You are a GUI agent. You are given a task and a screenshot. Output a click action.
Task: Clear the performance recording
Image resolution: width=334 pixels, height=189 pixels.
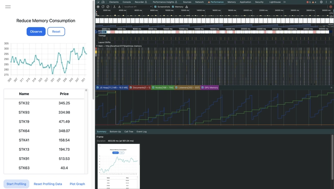click(108, 7)
